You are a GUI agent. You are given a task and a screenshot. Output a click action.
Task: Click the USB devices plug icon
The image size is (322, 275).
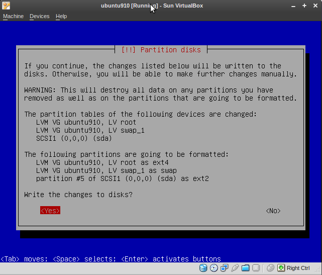[235, 268]
